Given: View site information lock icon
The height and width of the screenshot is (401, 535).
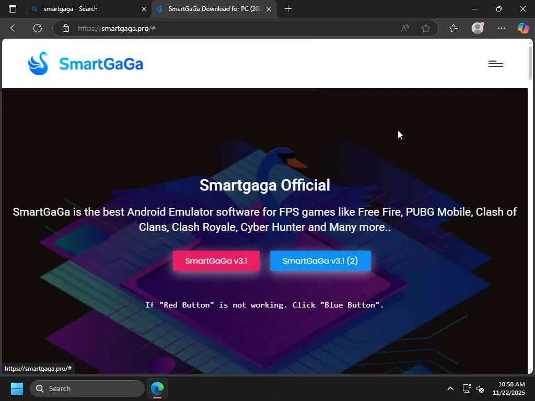Looking at the screenshot, I should tap(66, 28).
